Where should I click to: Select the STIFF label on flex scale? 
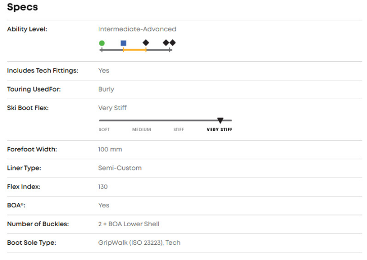(x=178, y=130)
